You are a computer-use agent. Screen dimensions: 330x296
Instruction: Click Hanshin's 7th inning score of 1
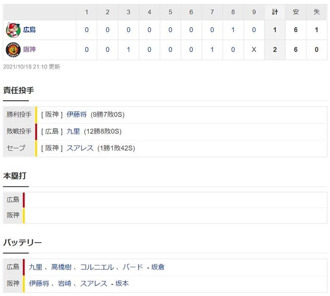pos(212,49)
